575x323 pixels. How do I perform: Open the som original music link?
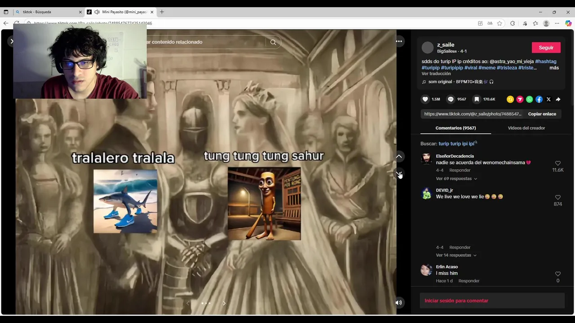pos(457,82)
